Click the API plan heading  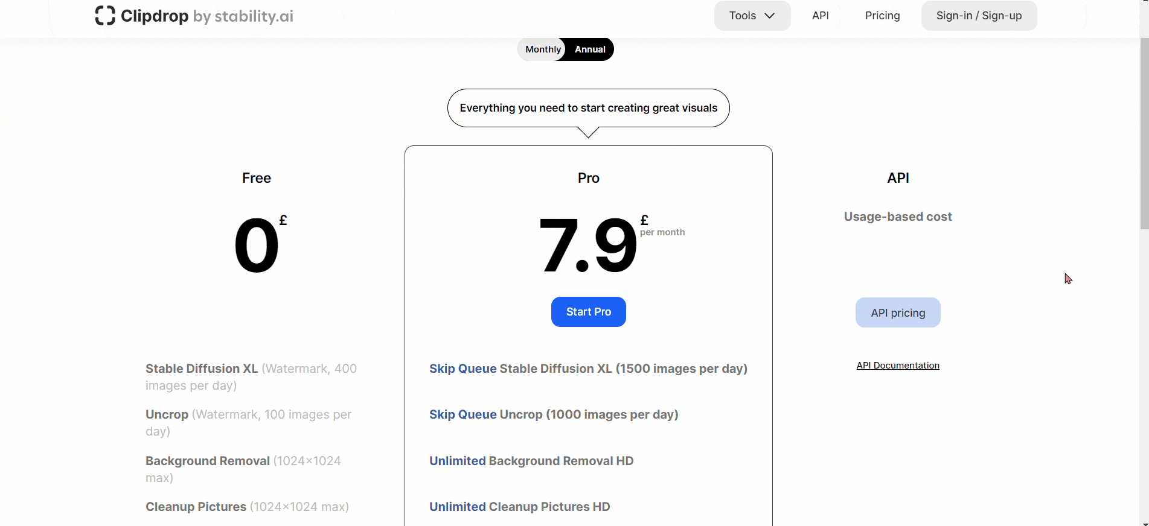898,178
